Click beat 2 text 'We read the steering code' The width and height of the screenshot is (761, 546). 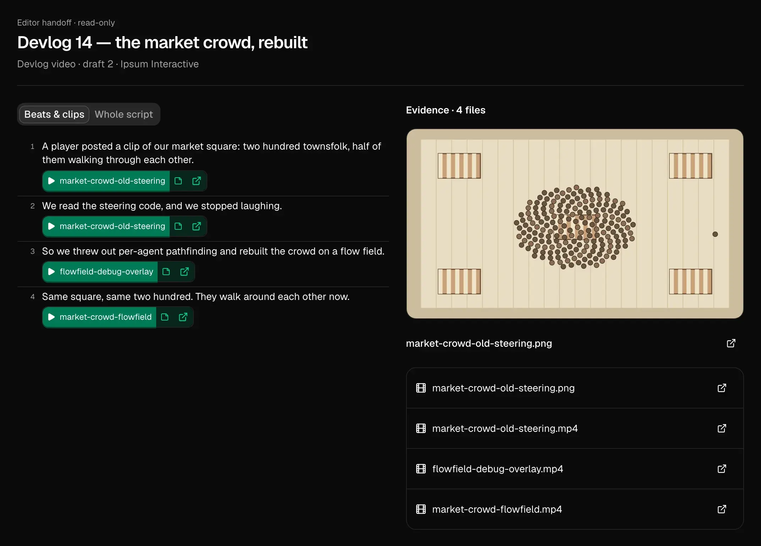tap(162, 206)
